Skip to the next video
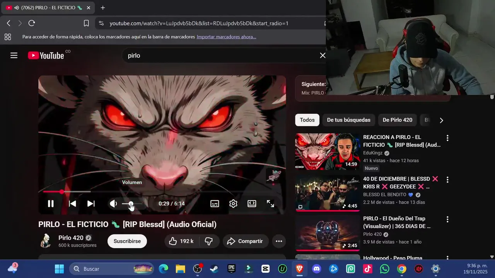The width and height of the screenshot is (495, 278). (x=91, y=203)
